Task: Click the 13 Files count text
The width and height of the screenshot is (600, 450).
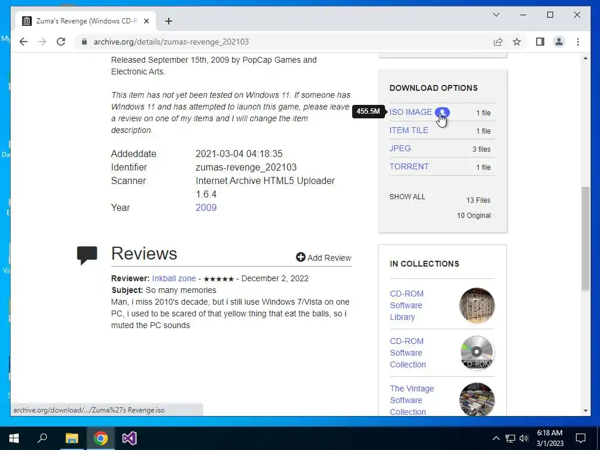Action: (x=478, y=200)
